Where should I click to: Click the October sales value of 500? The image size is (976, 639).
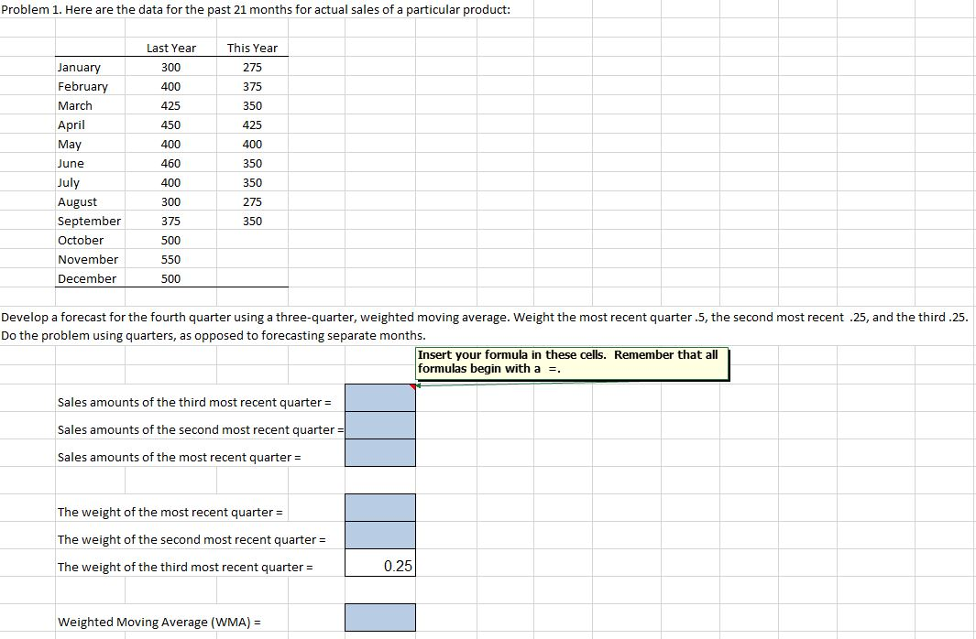click(170, 240)
